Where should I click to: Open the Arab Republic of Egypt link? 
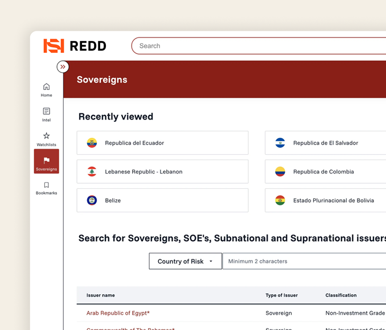click(x=118, y=313)
